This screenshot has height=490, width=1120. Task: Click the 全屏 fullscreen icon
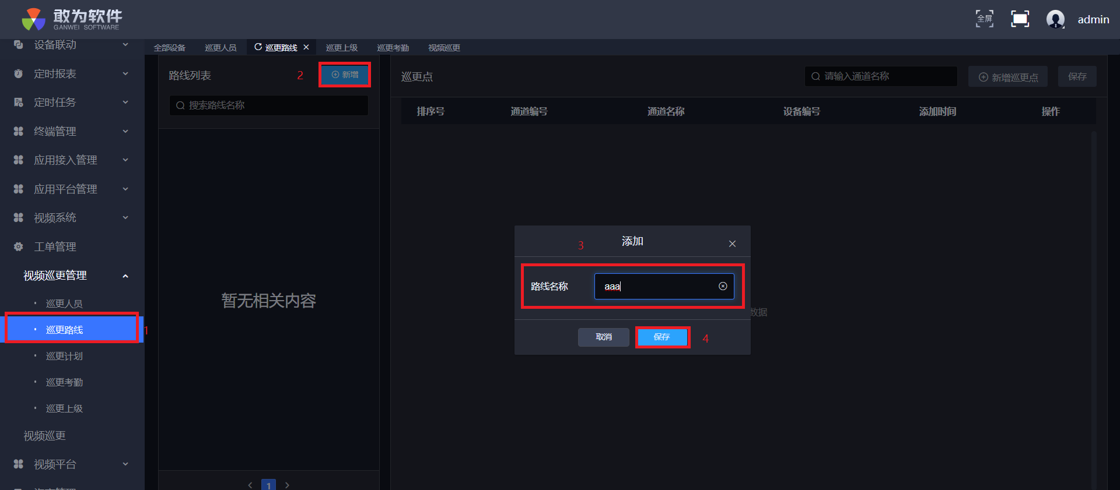click(x=985, y=19)
